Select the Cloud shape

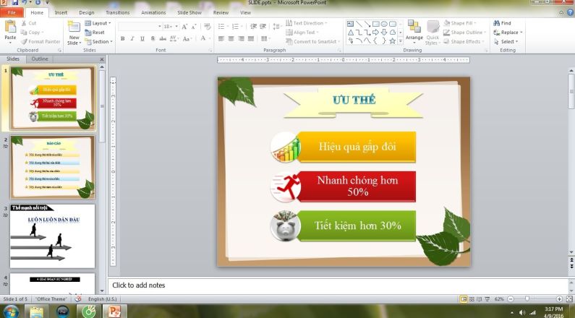(x=393, y=33)
